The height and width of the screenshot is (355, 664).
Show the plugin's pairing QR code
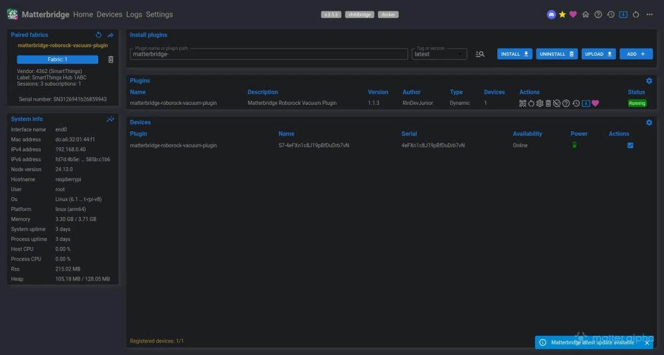coord(523,103)
